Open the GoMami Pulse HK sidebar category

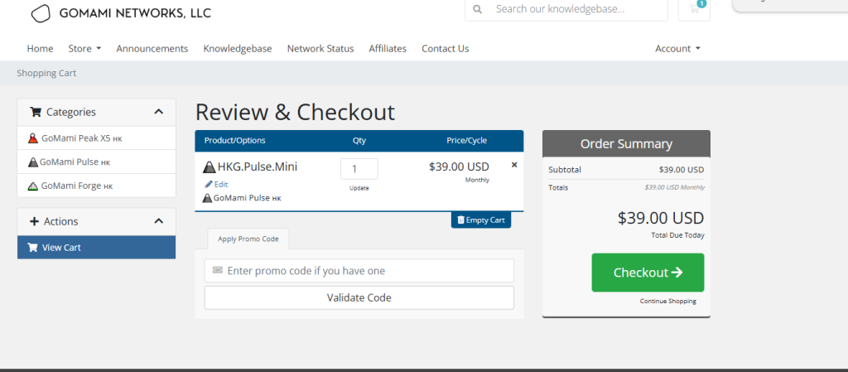point(96,162)
